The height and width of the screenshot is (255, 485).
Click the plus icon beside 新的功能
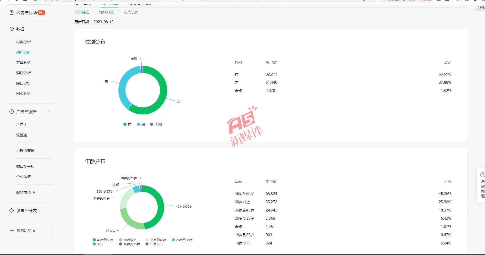click(x=12, y=231)
